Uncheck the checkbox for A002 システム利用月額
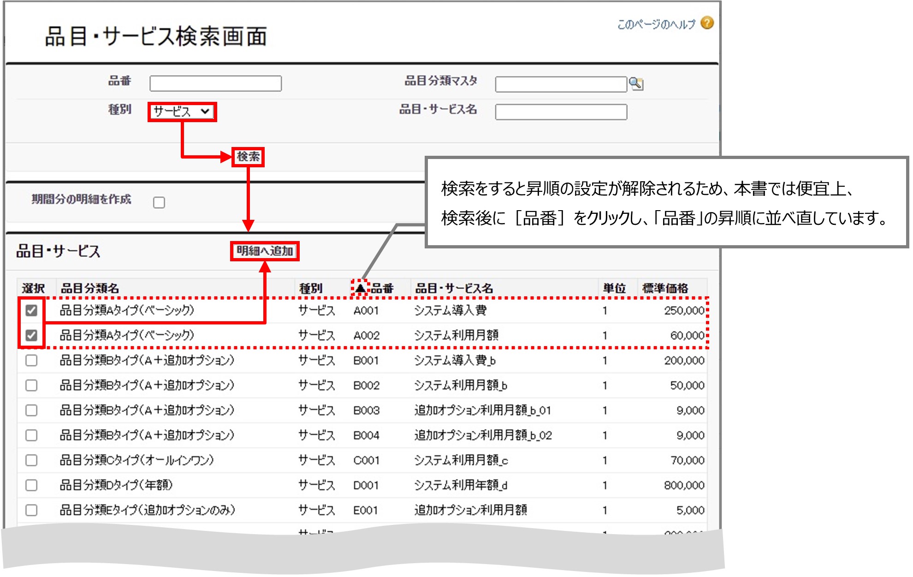 pyautogui.click(x=31, y=336)
